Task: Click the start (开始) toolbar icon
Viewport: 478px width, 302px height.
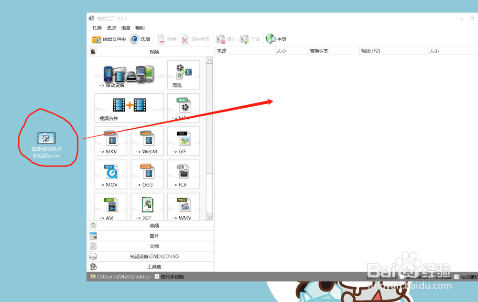Action: pyautogui.click(x=244, y=39)
